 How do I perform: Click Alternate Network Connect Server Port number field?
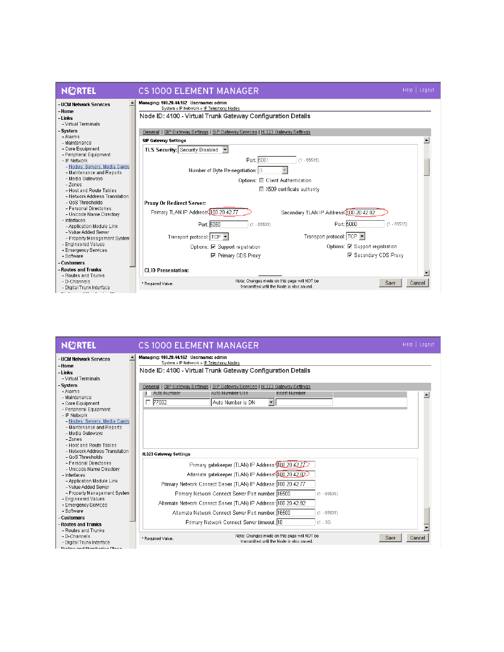pyautogui.click(x=296, y=513)
